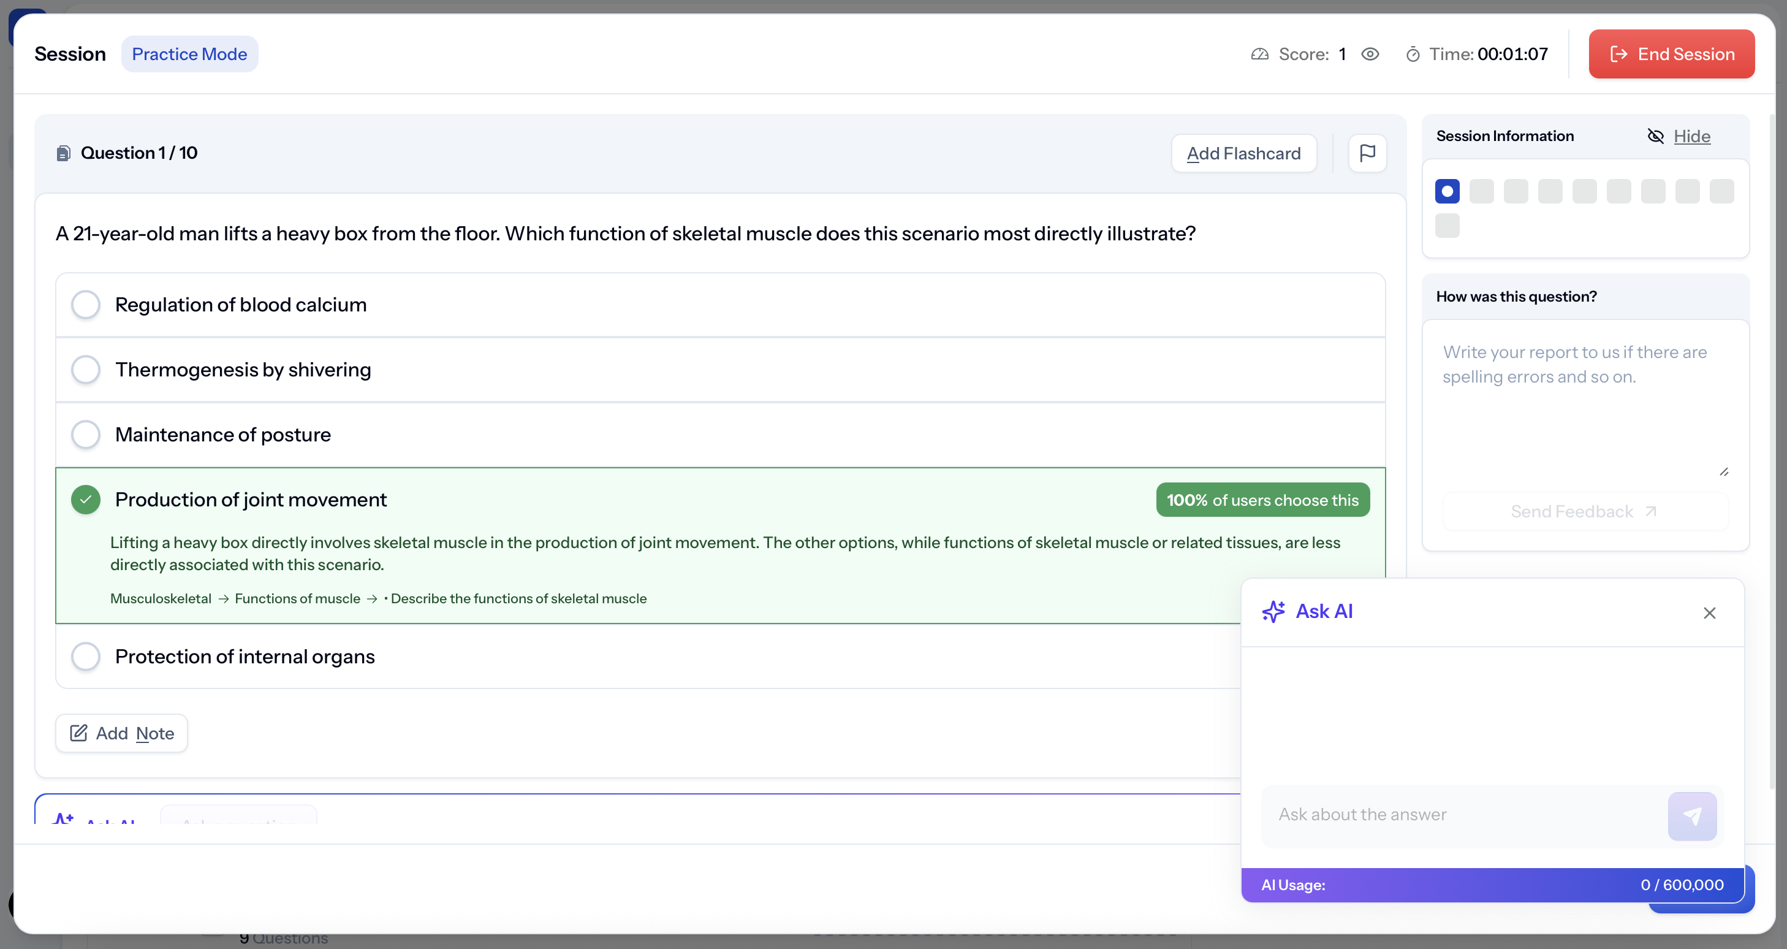1787x949 pixels.
Task: Click the flag question icon
Action: (1367, 153)
